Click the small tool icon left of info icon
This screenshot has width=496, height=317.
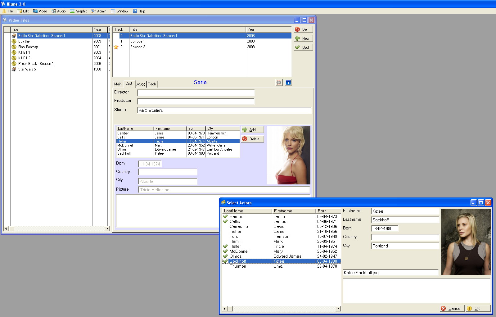click(279, 82)
